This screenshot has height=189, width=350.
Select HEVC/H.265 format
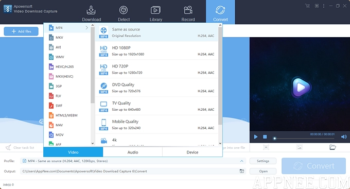tap(67, 66)
